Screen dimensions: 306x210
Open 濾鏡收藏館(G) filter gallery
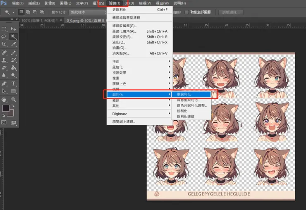point(139,26)
